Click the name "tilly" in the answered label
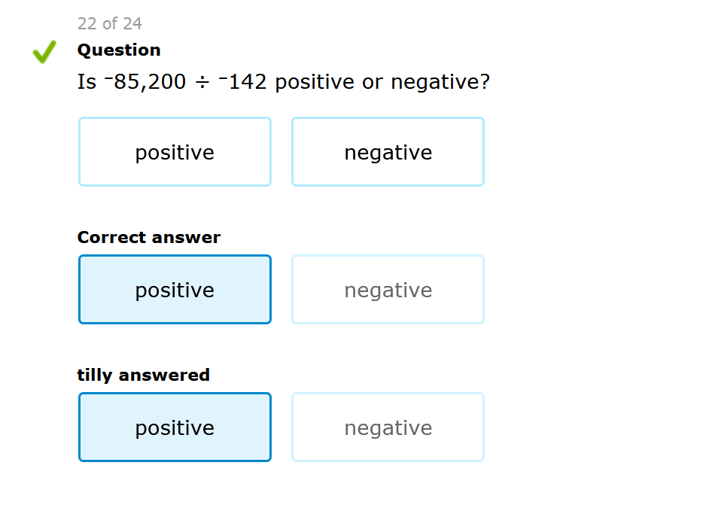This screenshot has width=718, height=514. 93,376
